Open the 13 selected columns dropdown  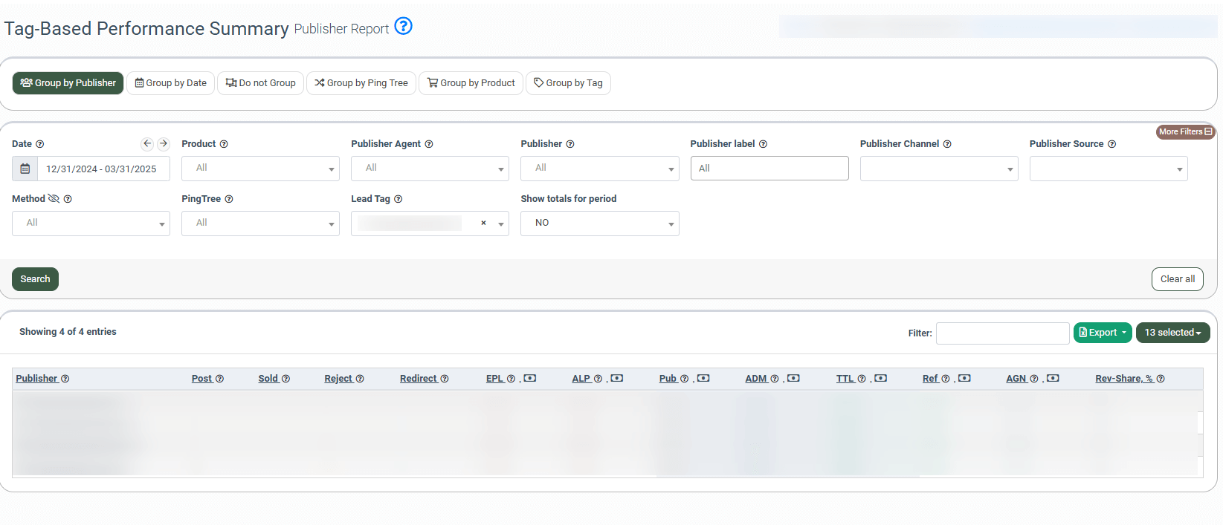coord(1172,333)
